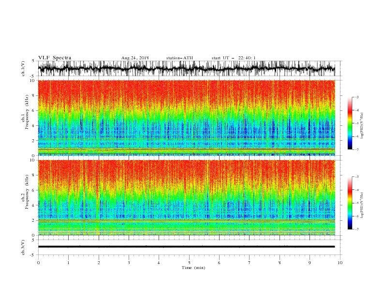Click the ch.1 Frequency (kHz) axis label

tap(26, 112)
